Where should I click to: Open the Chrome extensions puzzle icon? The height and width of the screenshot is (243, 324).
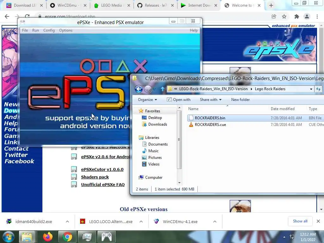pyautogui.click(x=297, y=16)
